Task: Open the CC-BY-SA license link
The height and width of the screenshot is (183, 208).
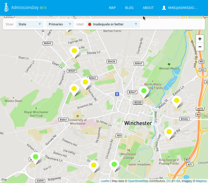Action: 173,181
